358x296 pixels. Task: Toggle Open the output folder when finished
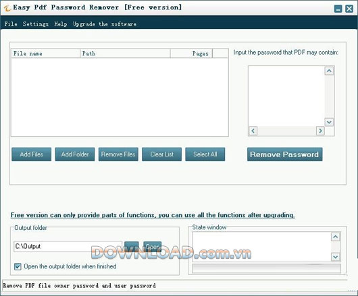[x=18, y=266]
